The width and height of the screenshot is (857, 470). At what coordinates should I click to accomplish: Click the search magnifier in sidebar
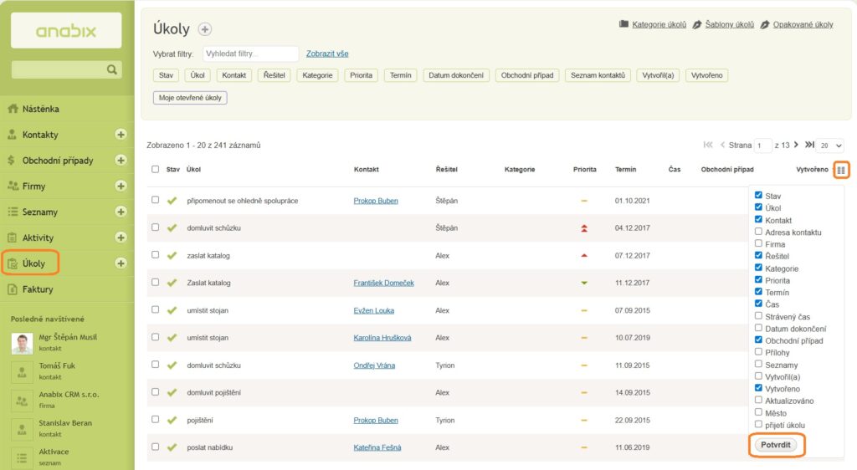(113, 70)
